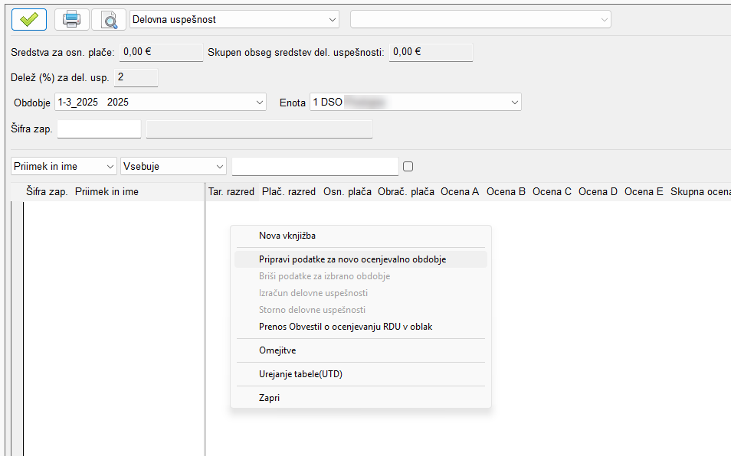Click the filter search text box

315,167
